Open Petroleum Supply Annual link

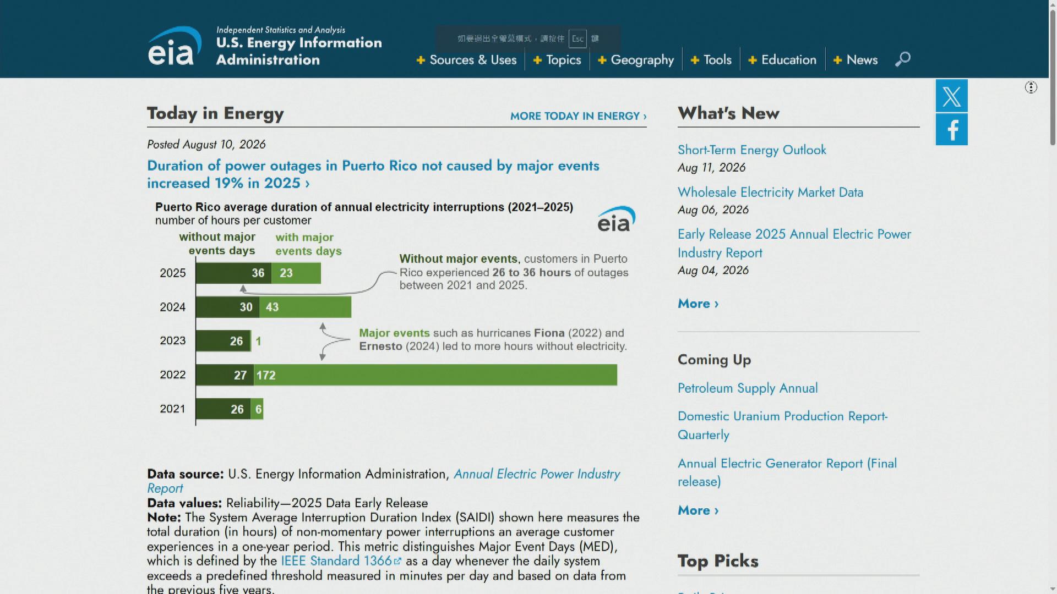click(x=748, y=388)
